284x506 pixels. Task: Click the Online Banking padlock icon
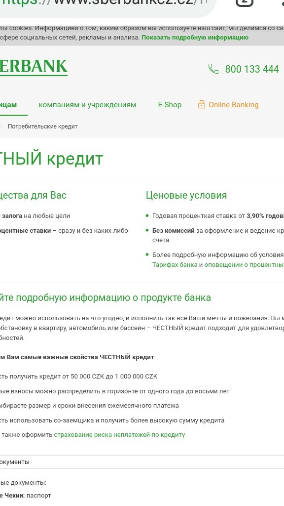pos(201,104)
